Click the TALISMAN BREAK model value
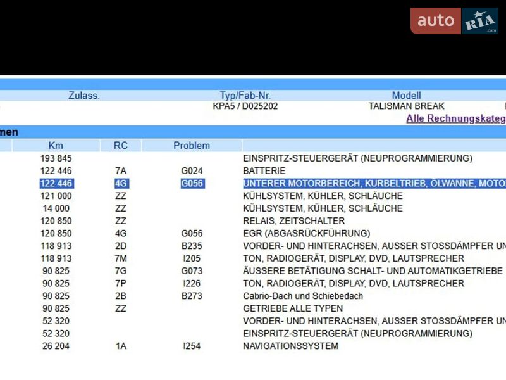This screenshot has height=380, width=506. tap(406, 106)
